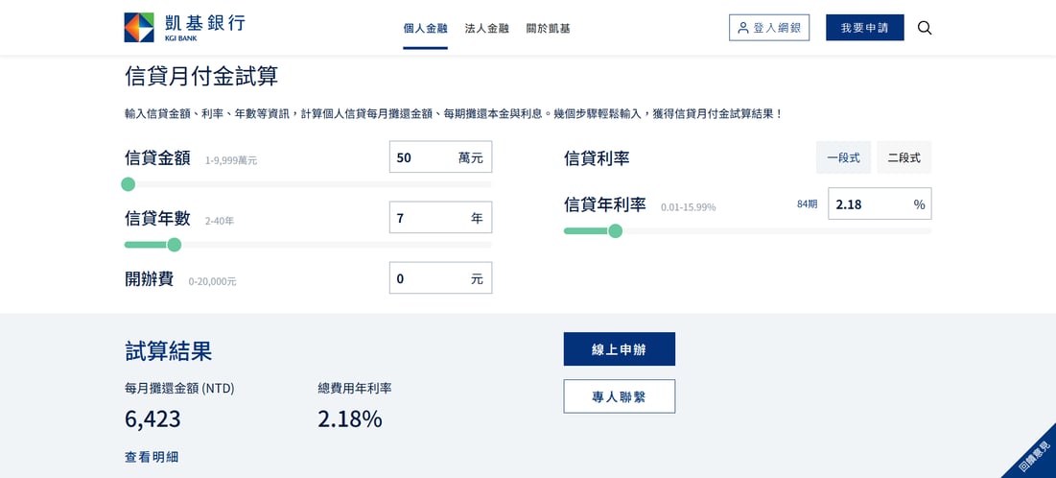Screen dimensions: 1056x478
Task: Click 我要申請 button
Action: [865, 28]
